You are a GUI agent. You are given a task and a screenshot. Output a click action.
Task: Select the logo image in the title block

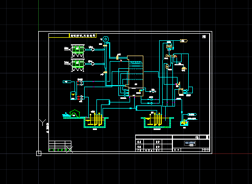pos(190,143)
